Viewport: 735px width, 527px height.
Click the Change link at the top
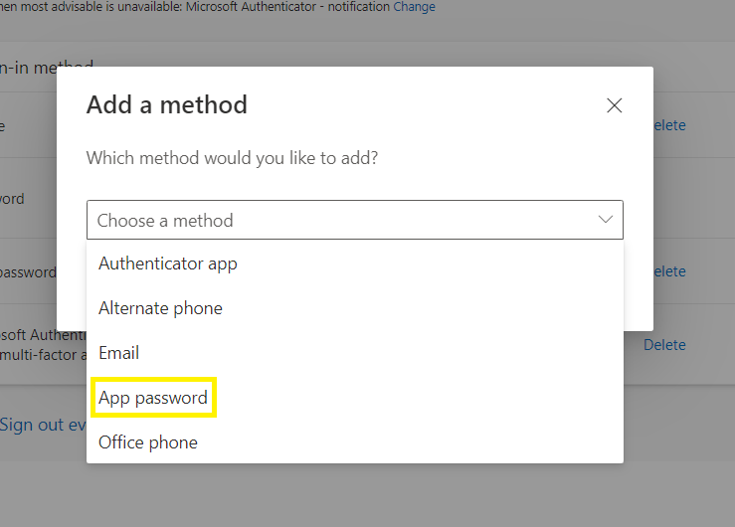coord(414,7)
